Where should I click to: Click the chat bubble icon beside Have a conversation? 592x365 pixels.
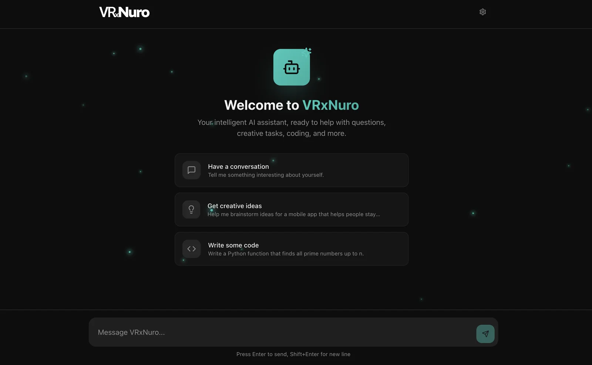pyautogui.click(x=191, y=170)
